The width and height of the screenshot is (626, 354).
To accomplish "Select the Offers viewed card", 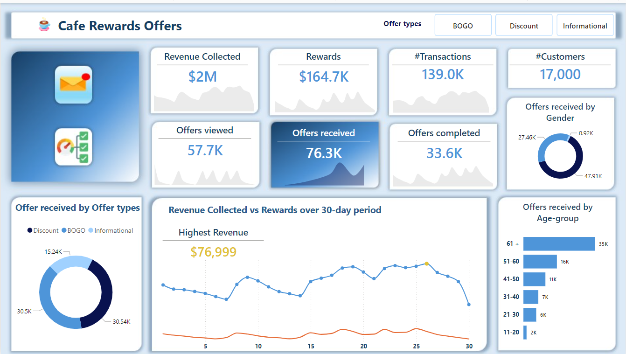I will pyautogui.click(x=205, y=154).
